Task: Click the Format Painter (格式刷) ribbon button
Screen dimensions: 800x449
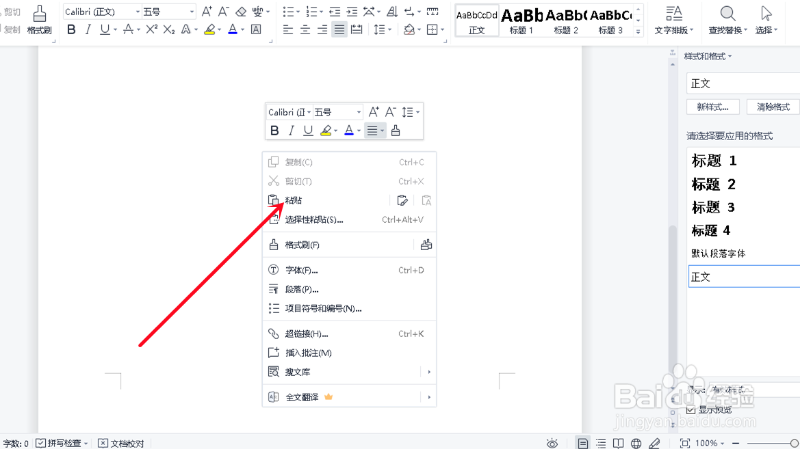Action: [x=39, y=20]
